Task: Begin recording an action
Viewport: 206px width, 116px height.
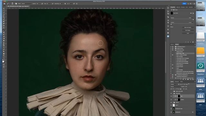Action: 183,80
